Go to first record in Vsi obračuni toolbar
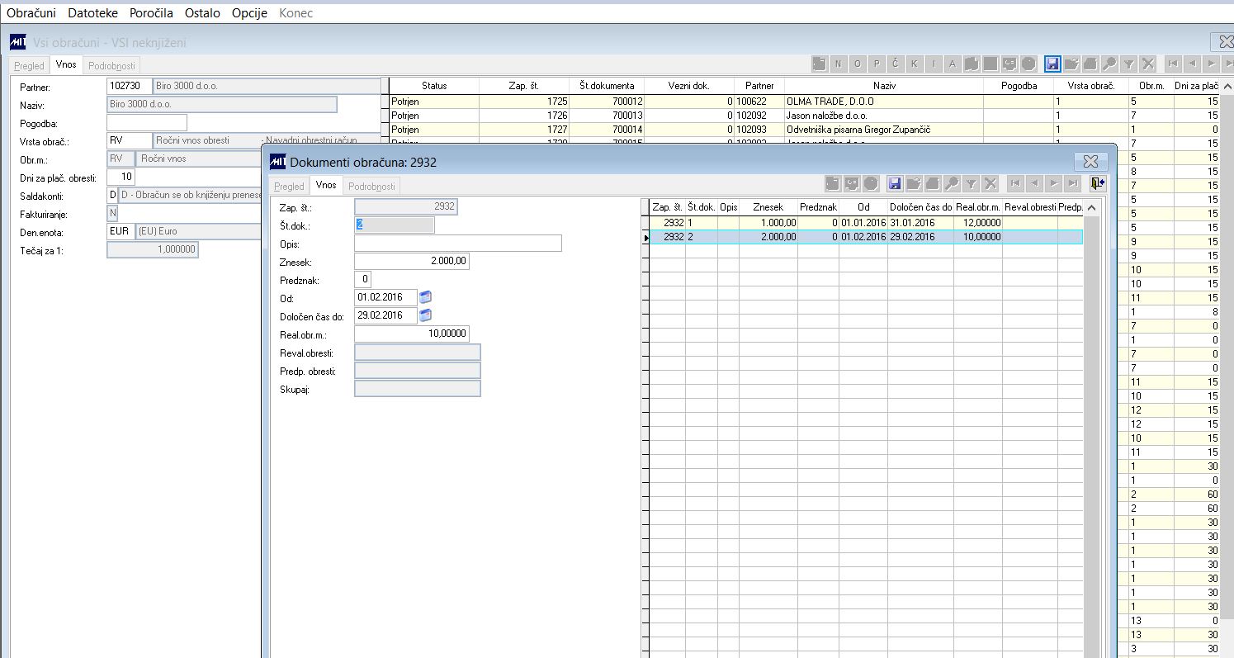The image size is (1234, 658). [1173, 64]
